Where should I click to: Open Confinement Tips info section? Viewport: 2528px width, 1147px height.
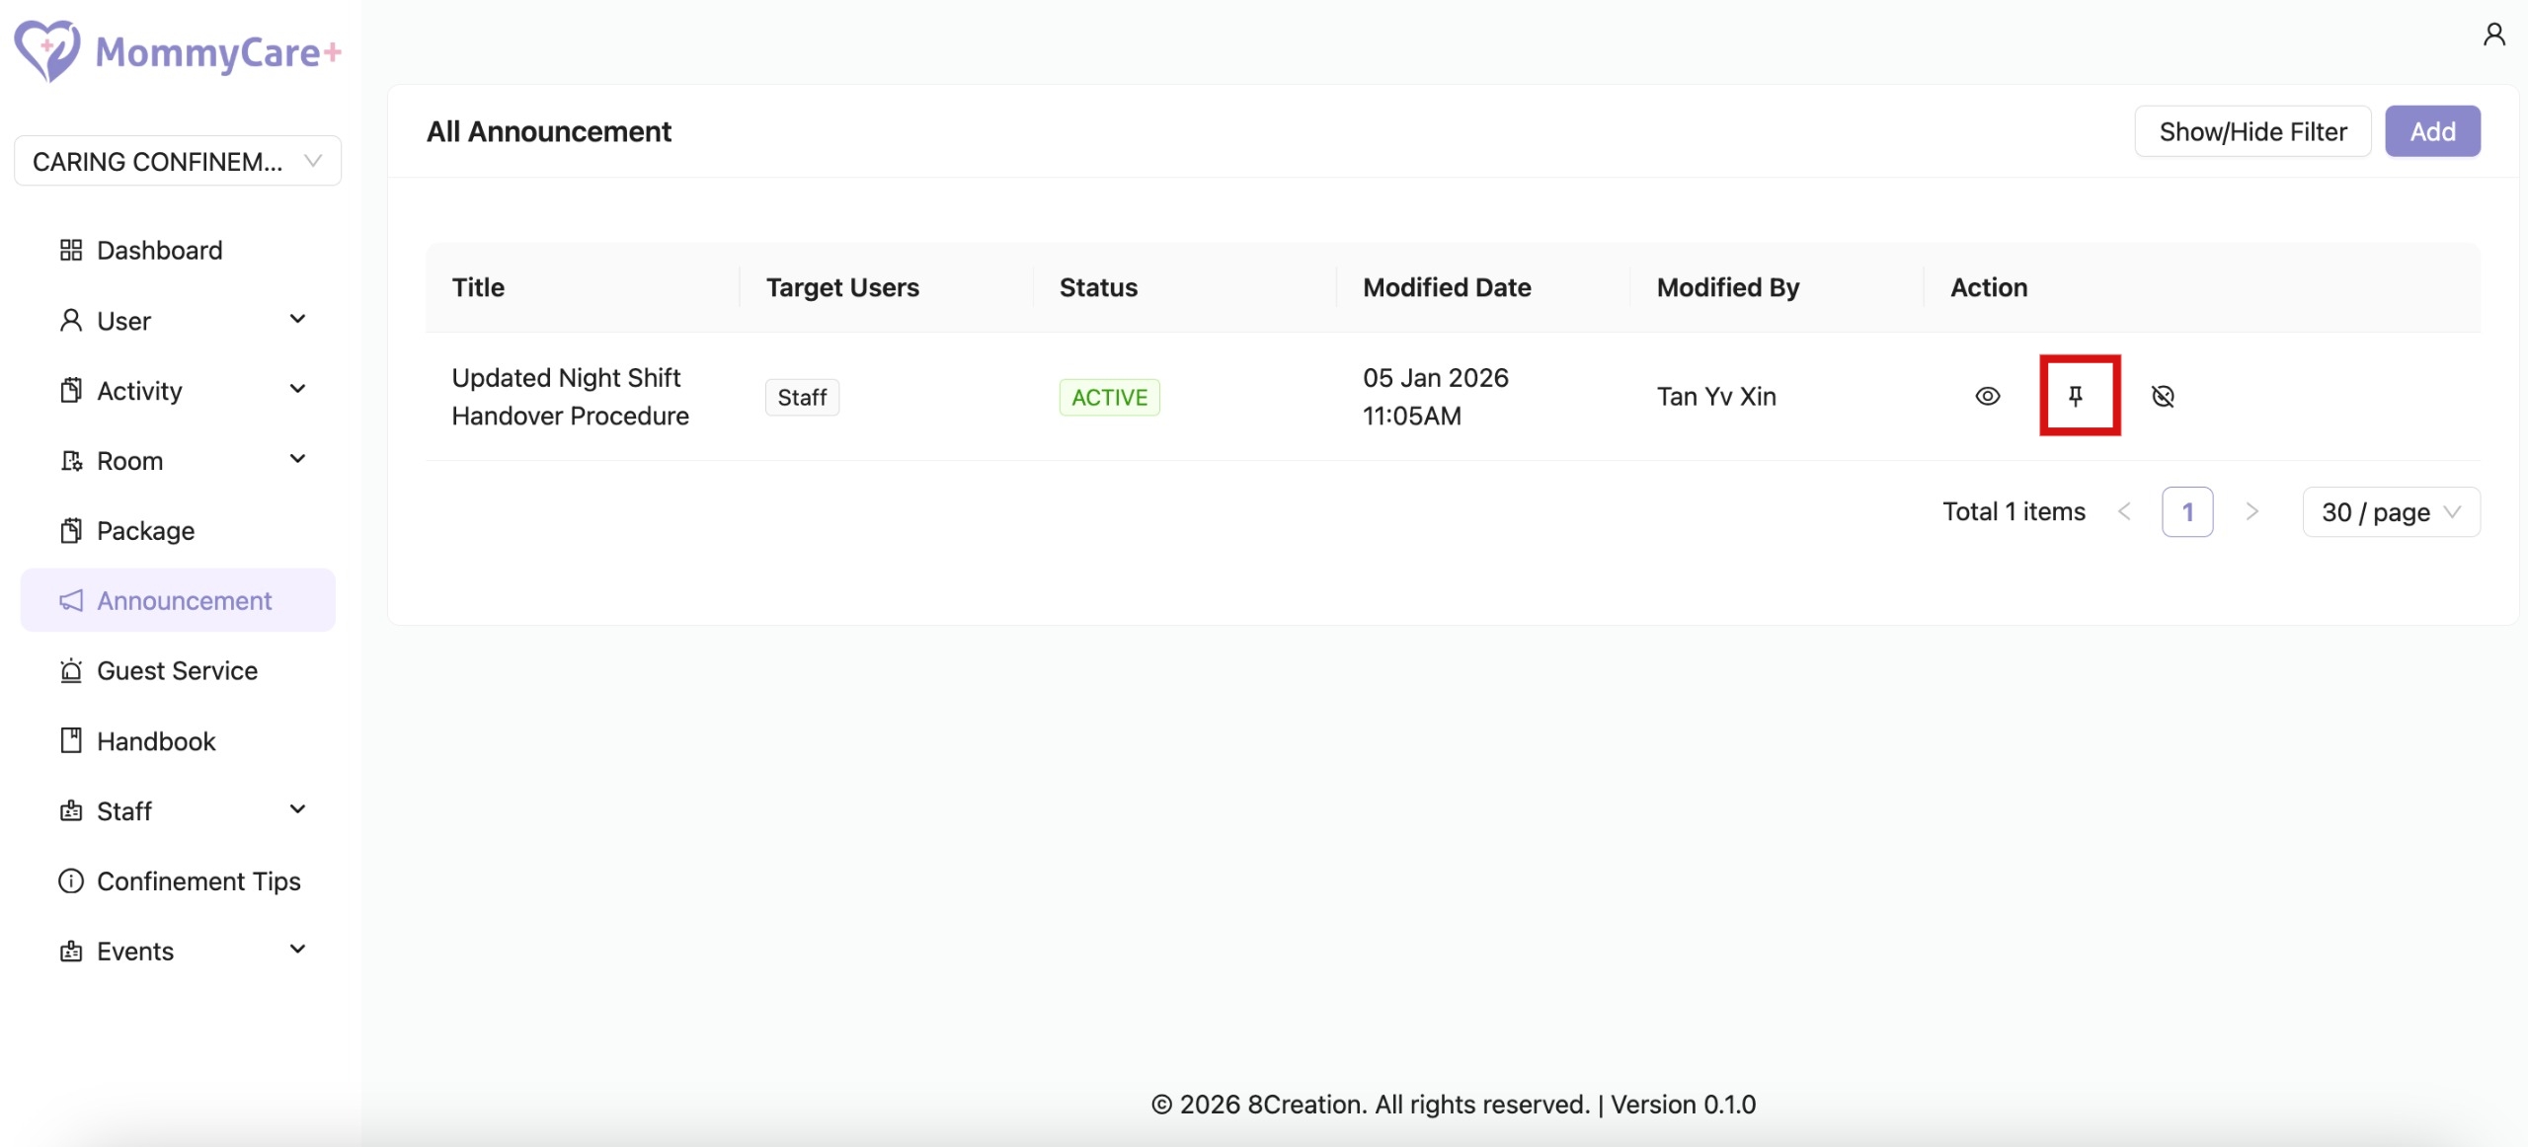pos(197,881)
